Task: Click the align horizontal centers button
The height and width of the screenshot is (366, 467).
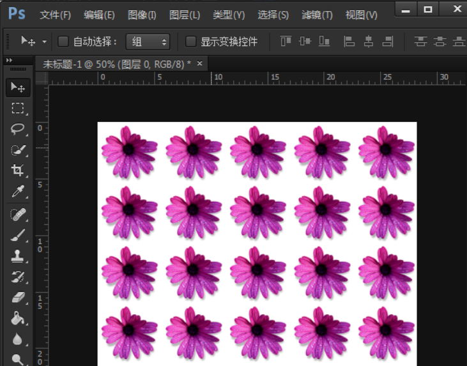Action: 369,41
